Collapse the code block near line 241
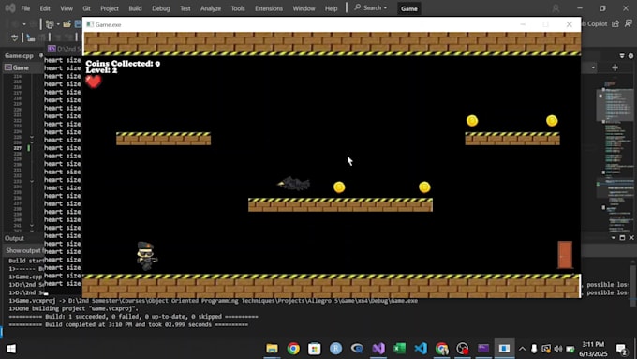 click(32, 225)
